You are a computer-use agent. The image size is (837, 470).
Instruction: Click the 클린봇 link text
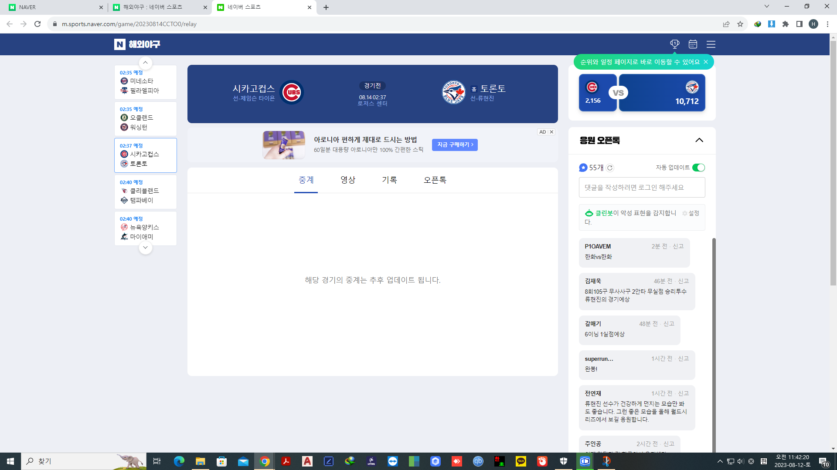tap(604, 213)
